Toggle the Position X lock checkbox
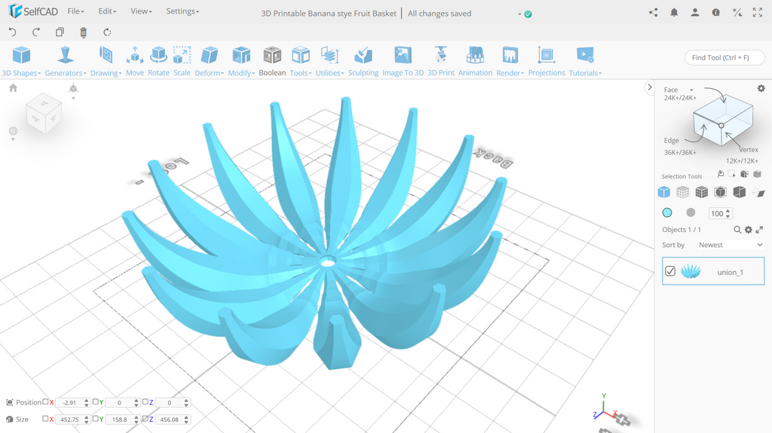This screenshot has height=433, width=772. tap(45, 402)
